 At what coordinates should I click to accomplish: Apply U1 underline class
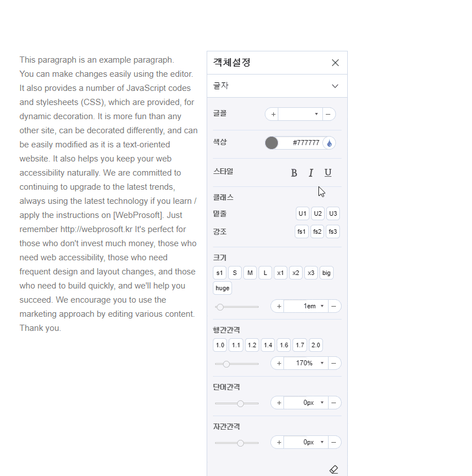point(303,213)
